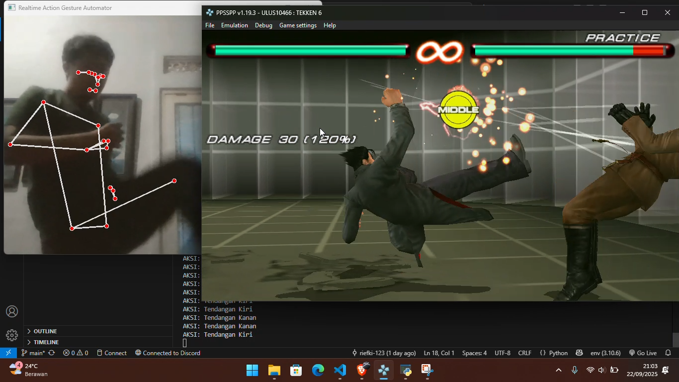Open the Snipping Tool taskbar icon
Viewport: 679px width, 382px height.
pyautogui.click(x=427, y=371)
